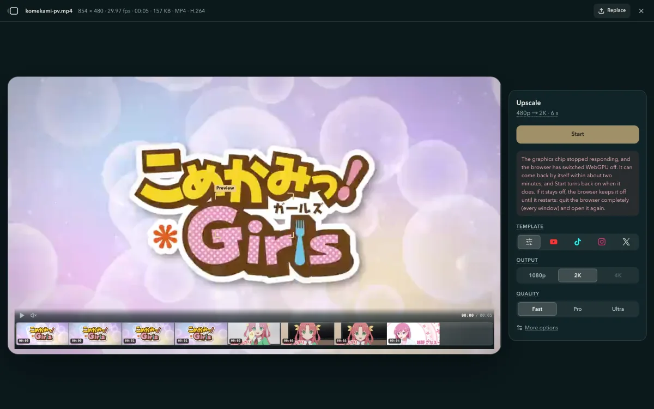Set output to 2K
This screenshot has height=409, width=654.
tap(578, 275)
